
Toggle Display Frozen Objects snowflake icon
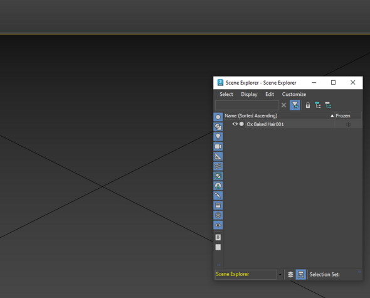(218, 215)
